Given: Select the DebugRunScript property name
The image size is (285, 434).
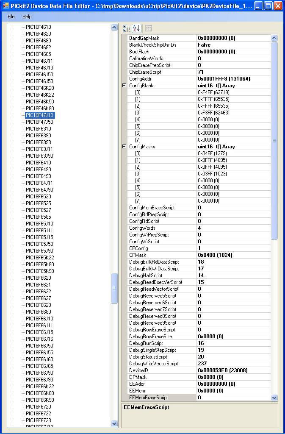Looking at the screenshot, I should tap(146, 343).
